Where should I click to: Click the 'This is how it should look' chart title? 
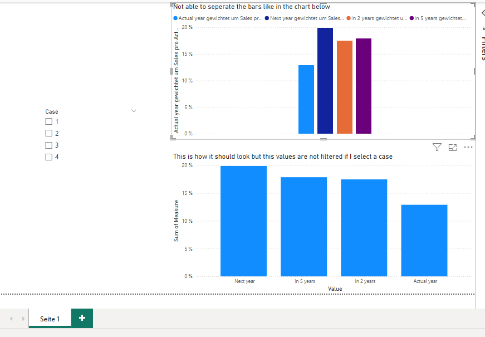pos(283,157)
